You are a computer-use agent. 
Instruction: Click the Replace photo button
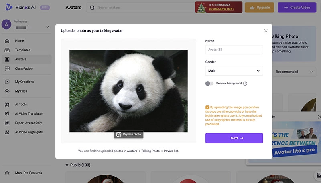128,134
